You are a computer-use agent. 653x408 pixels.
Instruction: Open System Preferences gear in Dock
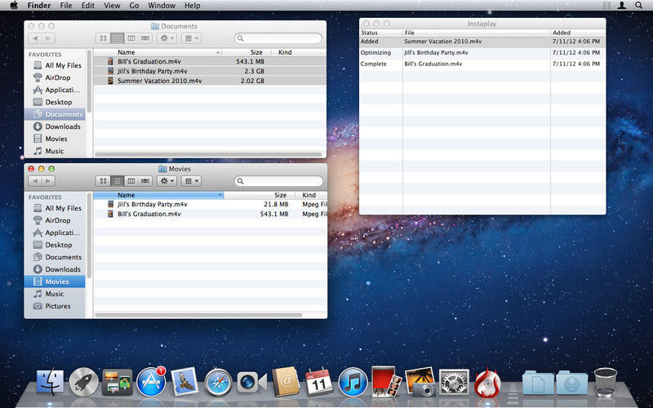click(x=454, y=382)
